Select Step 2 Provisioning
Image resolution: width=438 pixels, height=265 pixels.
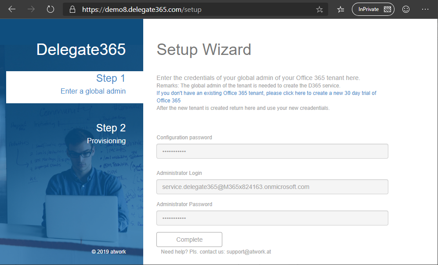106,134
